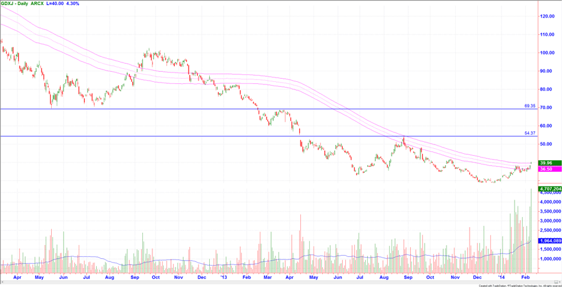Viewport: 562px width, 287px height.
Task: Select the 69.35 horizontal line label
Action: click(x=530, y=106)
